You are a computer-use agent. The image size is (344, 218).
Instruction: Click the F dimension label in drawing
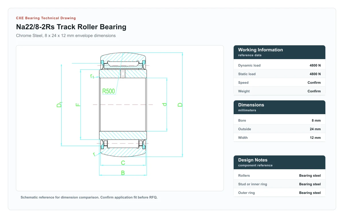[78, 105]
